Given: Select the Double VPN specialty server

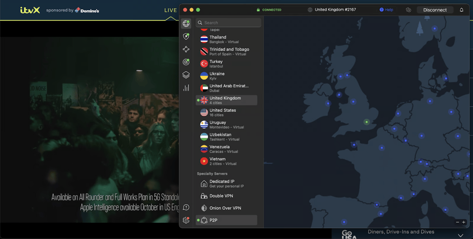Looking at the screenshot, I should coord(226,196).
